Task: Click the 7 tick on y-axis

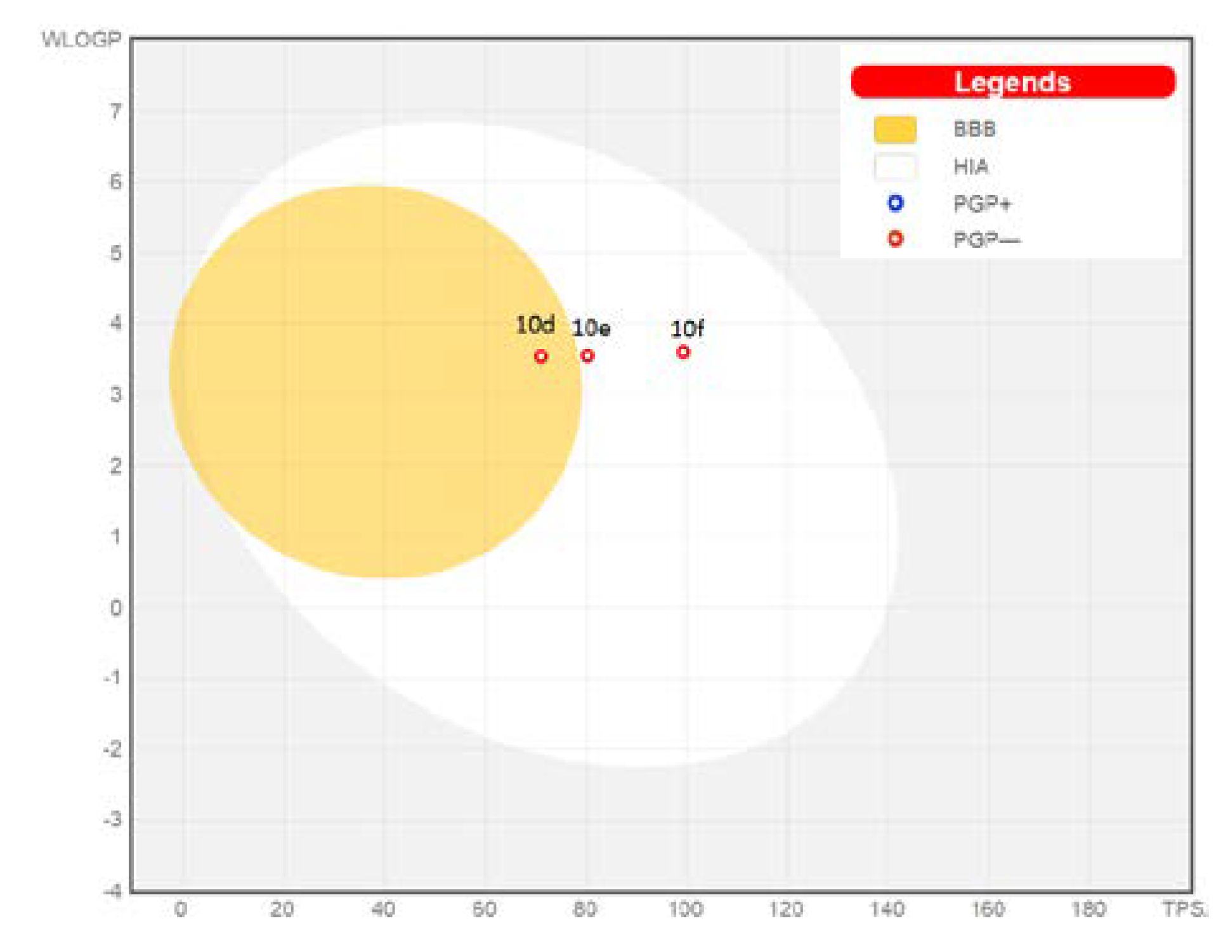Action: 115,112
